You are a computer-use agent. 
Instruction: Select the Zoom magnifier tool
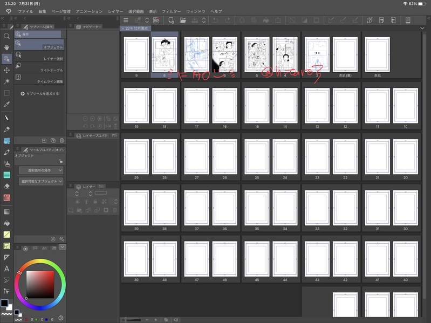click(x=6, y=36)
